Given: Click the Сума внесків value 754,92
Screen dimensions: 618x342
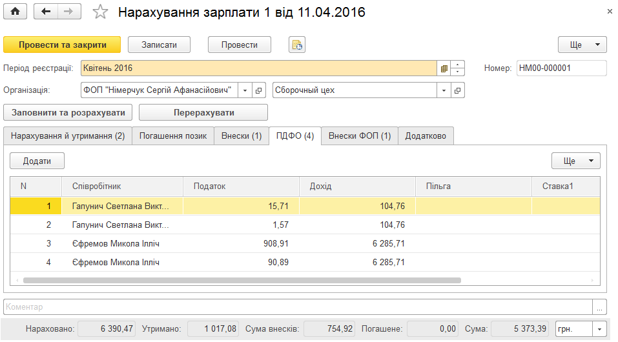Looking at the screenshot, I should (329, 329).
